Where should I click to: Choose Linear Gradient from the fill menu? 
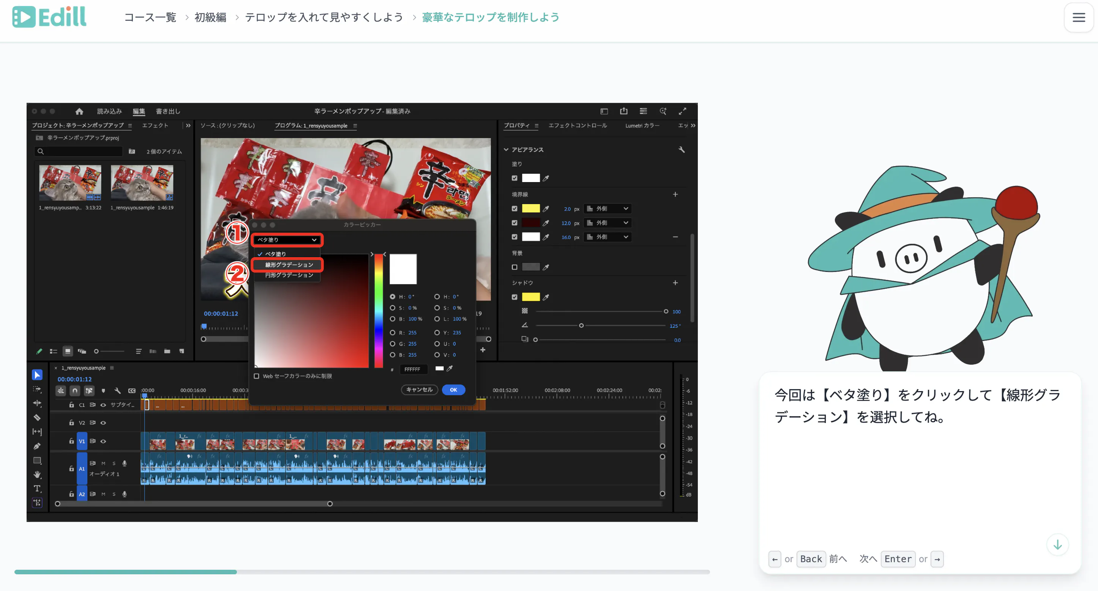[289, 265]
